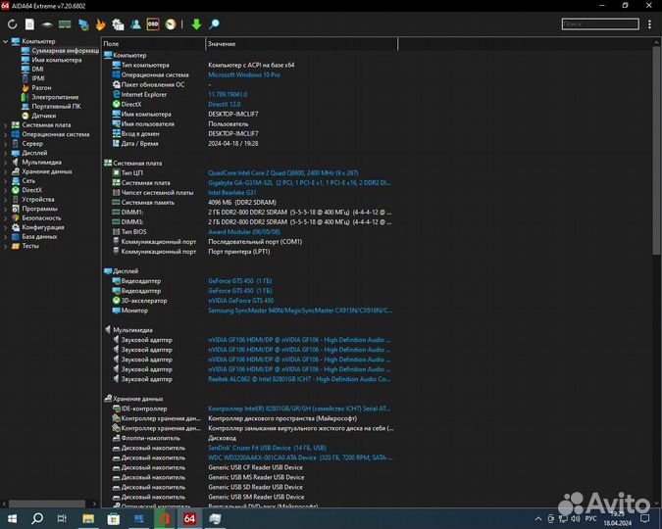
Task: Click the user silhouette toolbar icon
Action: tap(135, 24)
